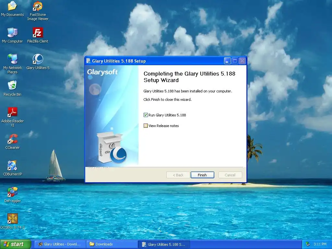Click the disabled Back button
The image size is (332, 249).
(x=178, y=175)
